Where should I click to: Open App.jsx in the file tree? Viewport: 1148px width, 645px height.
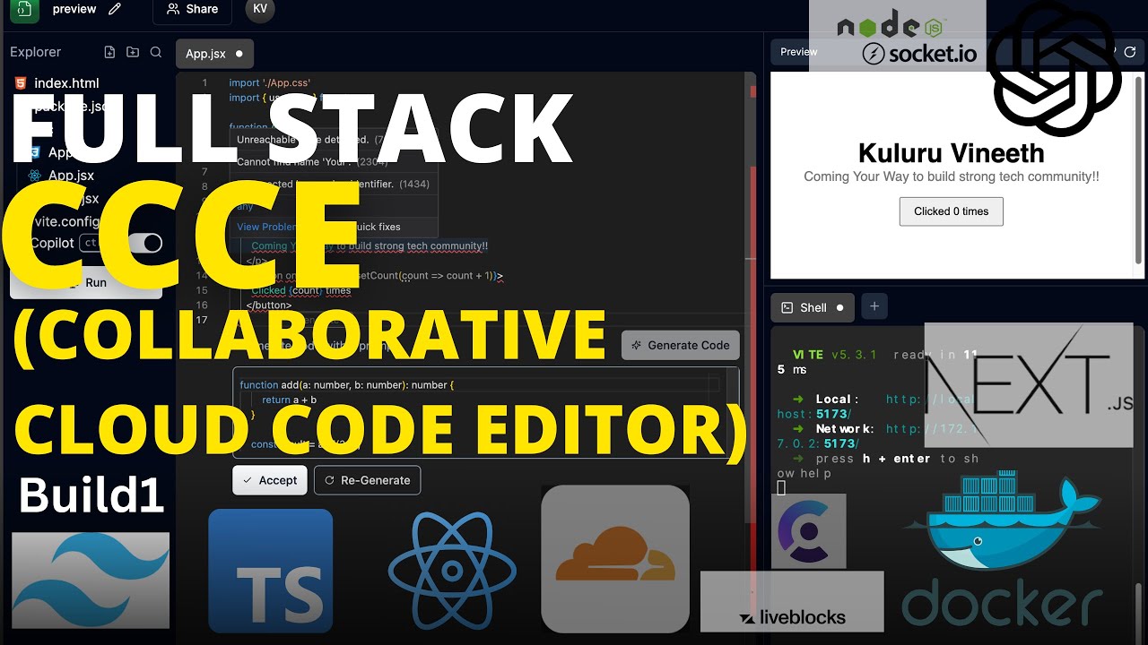coord(71,176)
